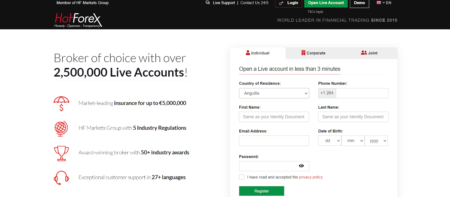Click the two-person icon on Joint tab
The image size is (450, 197).
point(364,52)
